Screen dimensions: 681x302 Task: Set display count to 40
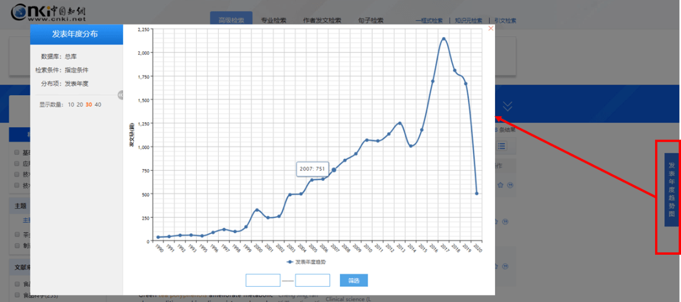coord(98,105)
